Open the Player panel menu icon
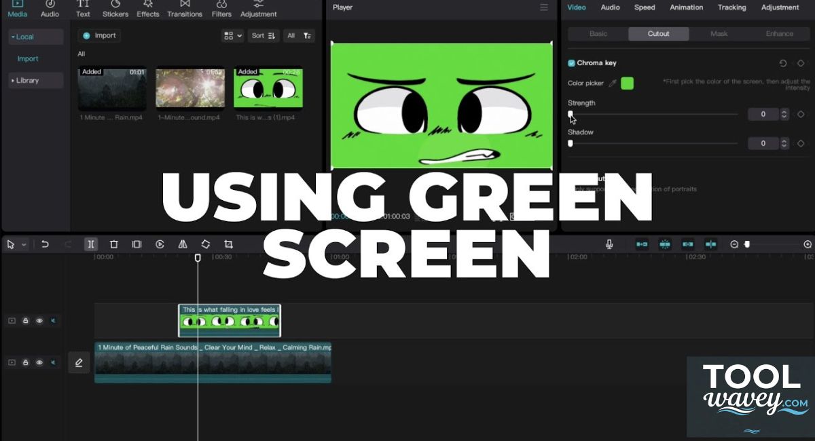 (543, 7)
